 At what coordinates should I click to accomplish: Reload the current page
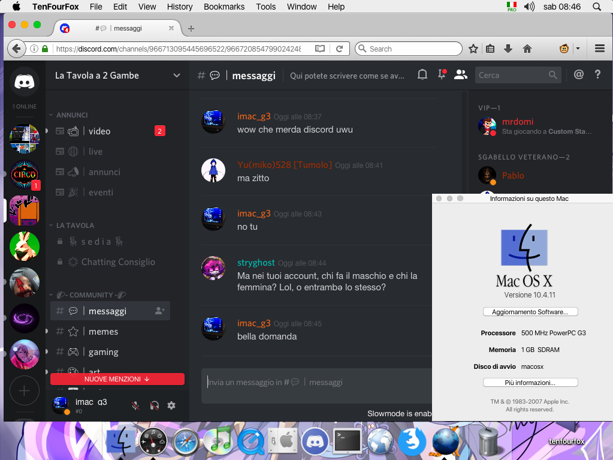coord(339,49)
